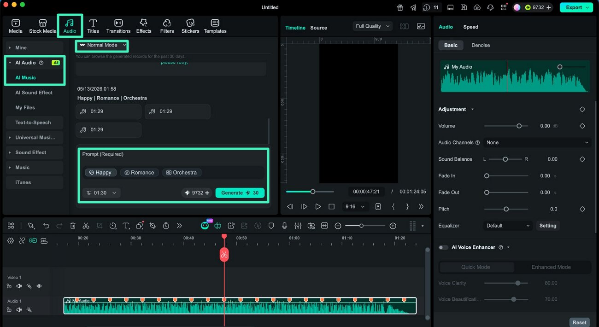Toggle the Volume keyframe diamond
Screen dimensions: 599x327
coord(582,126)
